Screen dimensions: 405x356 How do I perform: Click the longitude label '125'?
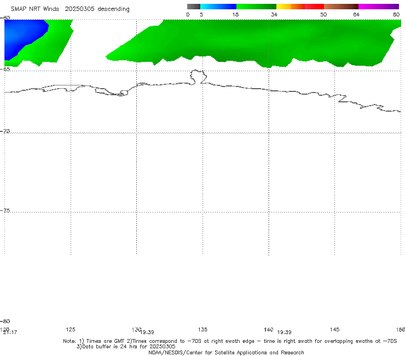click(x=71, y=329)
